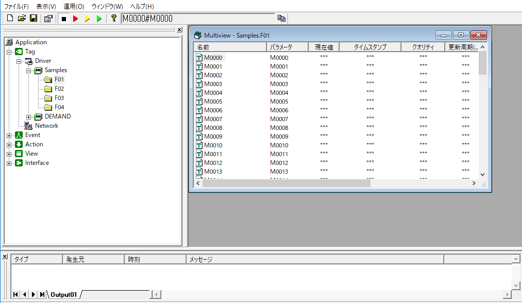Switch to the Output01 tab
The height and width of the screenshot is (303, 522).
[64, 294]
